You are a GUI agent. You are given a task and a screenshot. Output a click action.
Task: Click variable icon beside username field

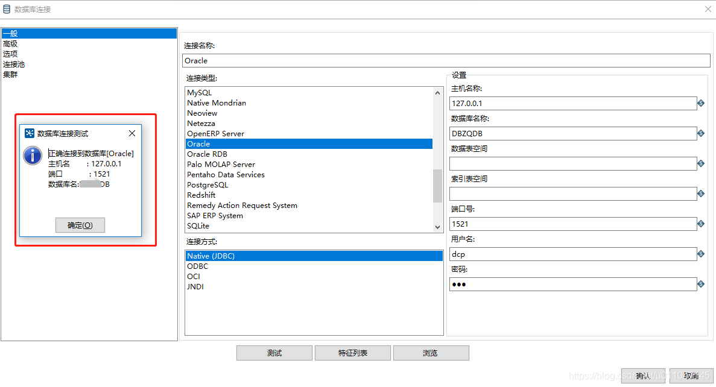[701, 254]
